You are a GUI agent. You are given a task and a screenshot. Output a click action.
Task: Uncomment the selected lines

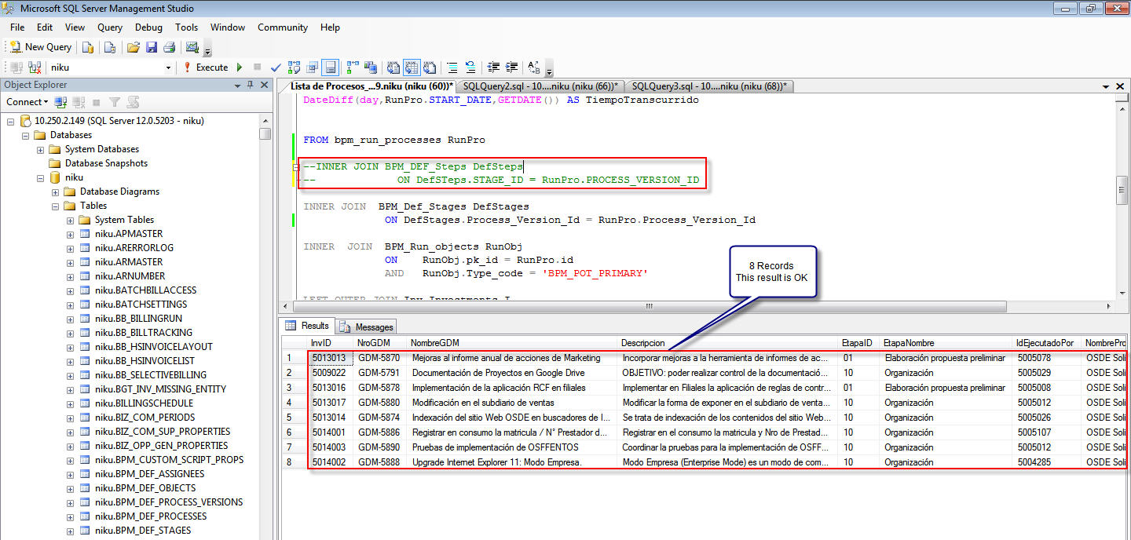coord(470,67)
